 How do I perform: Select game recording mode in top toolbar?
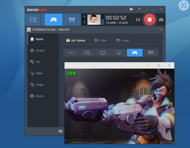(53, 20)
